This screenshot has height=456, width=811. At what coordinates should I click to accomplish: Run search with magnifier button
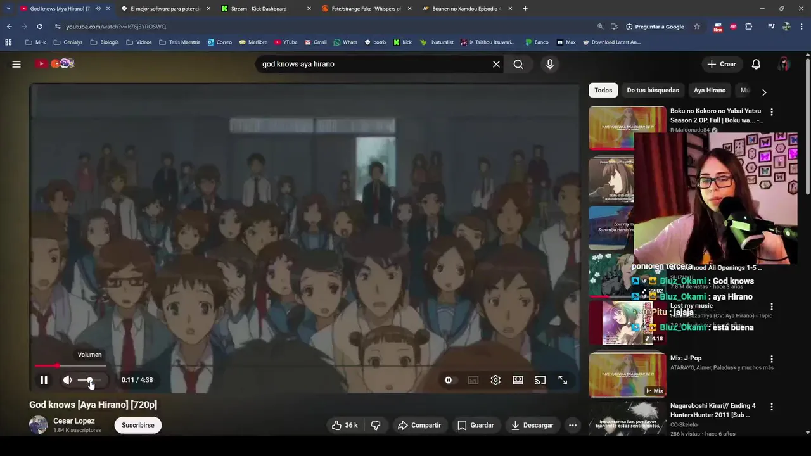tap(518, 64)
